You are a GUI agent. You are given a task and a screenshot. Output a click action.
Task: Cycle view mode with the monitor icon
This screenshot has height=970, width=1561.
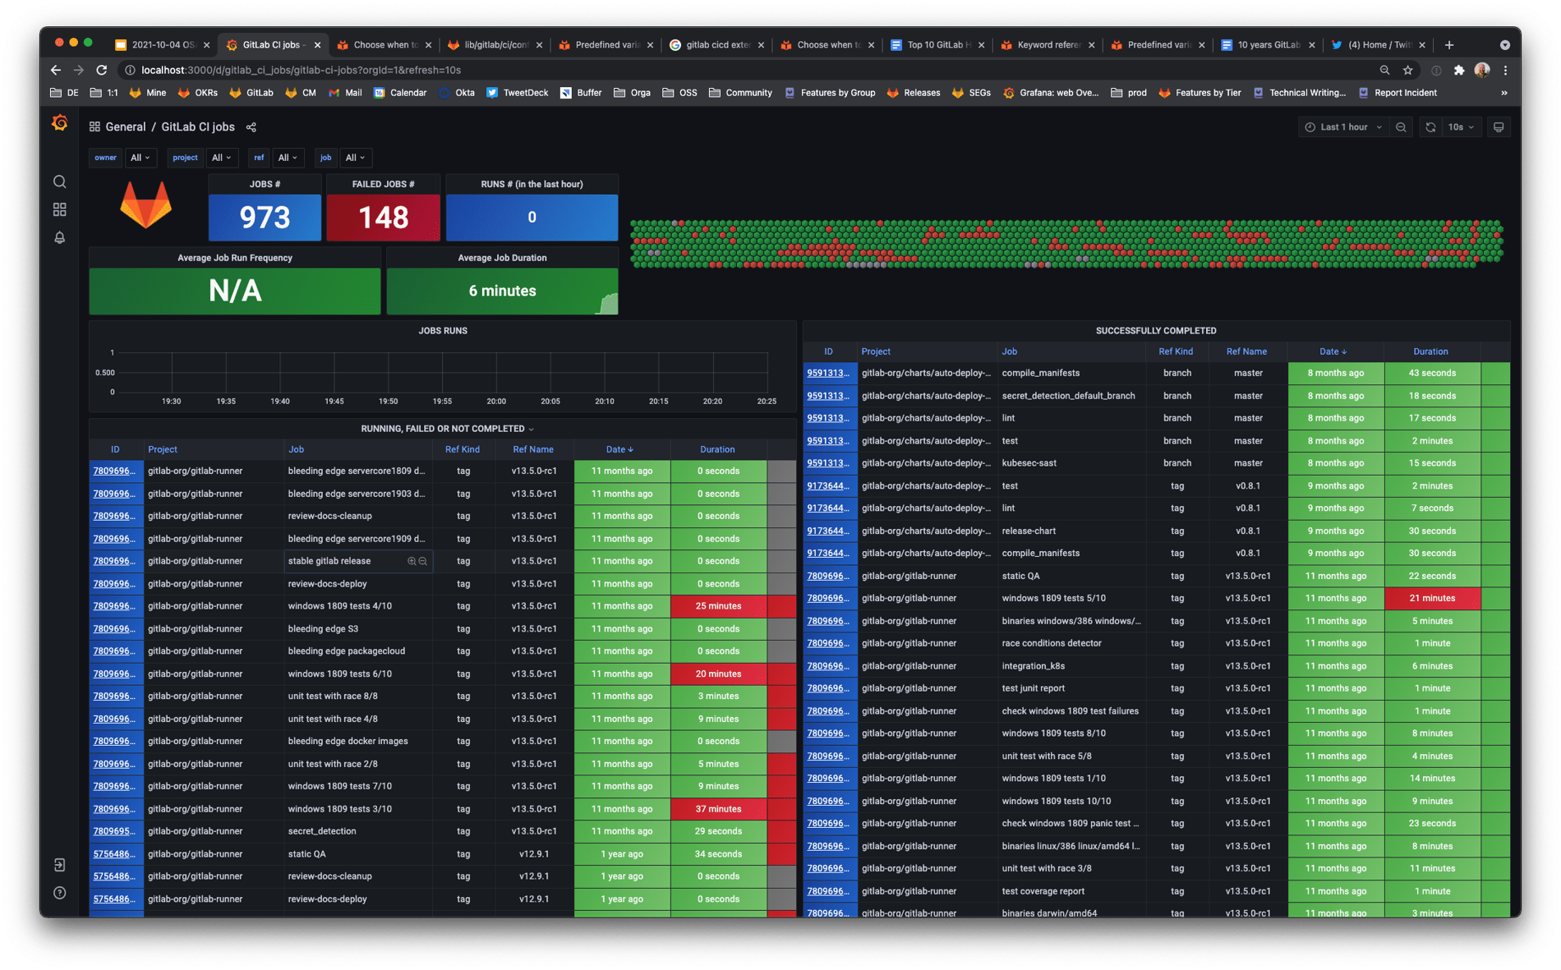[1499, 127]
